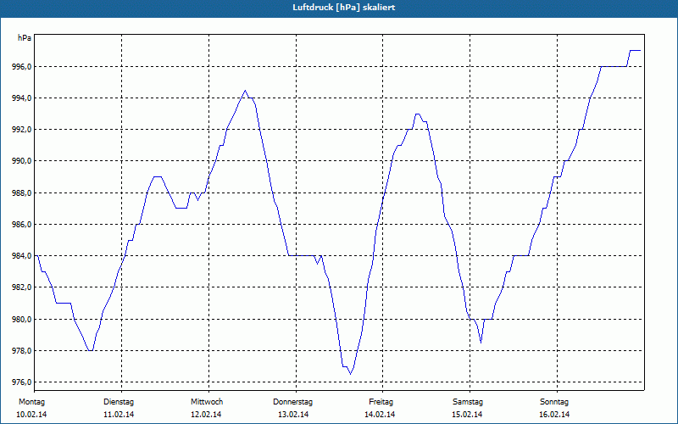
Task: Click the Dienstag day label
Action: pos(119,402)
